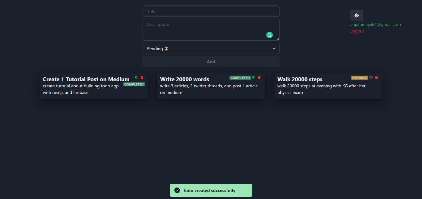The image size is (422, 199).
Task: Toggle the dark/light theme sun icon
Action: [357, 15]
